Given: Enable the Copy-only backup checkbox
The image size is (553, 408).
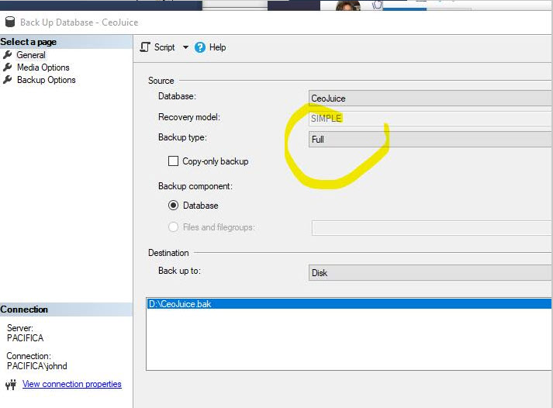Looking at the screenshot, I should point(173,161).
